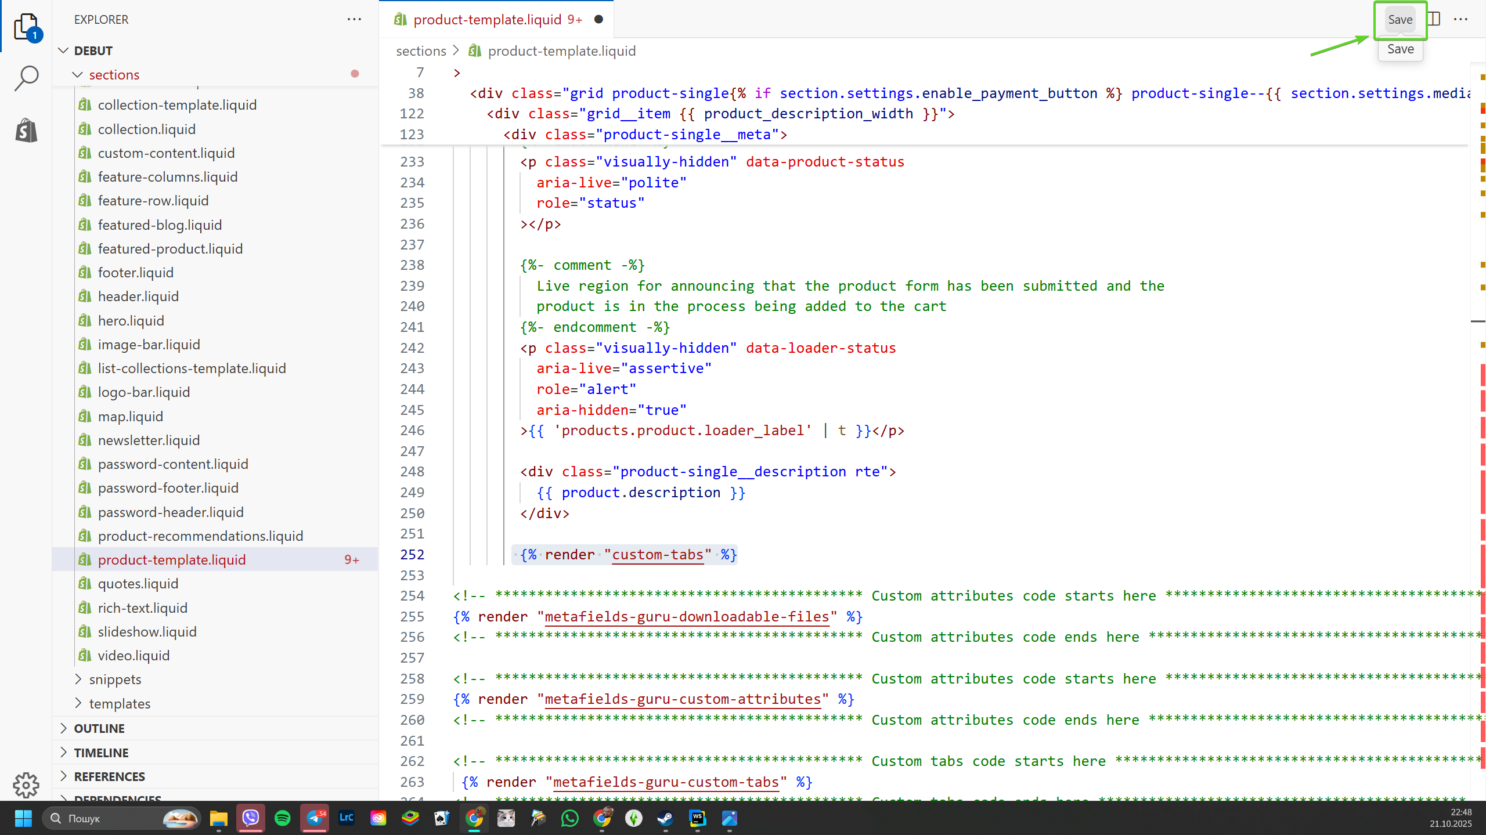1486x835 pixels.
Task: Click the Windows Start button
Action: click(x=23, y=818)
